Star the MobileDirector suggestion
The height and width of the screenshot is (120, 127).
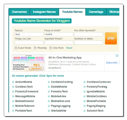13,101
